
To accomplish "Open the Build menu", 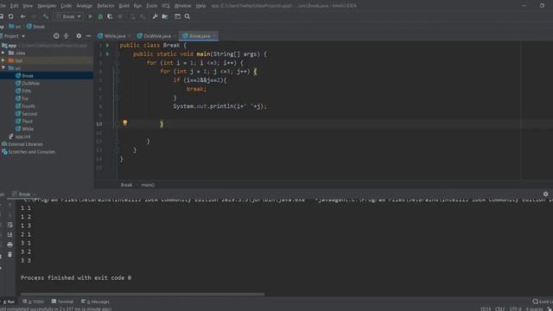I will pyautogui.click(x=124, y=6).
